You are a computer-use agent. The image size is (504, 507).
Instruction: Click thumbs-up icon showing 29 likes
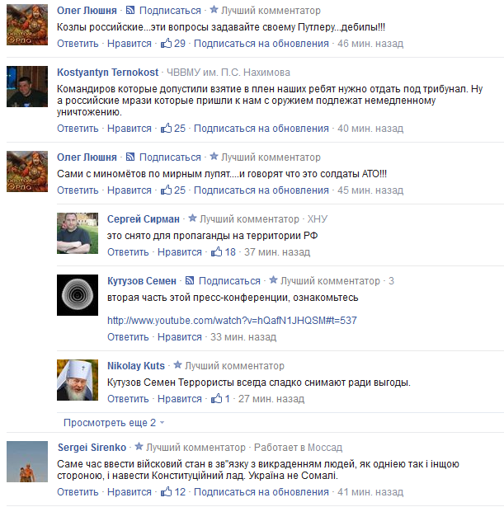click(167, 43)
